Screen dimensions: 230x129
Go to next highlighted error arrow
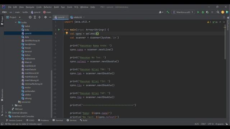click(224, 22)
